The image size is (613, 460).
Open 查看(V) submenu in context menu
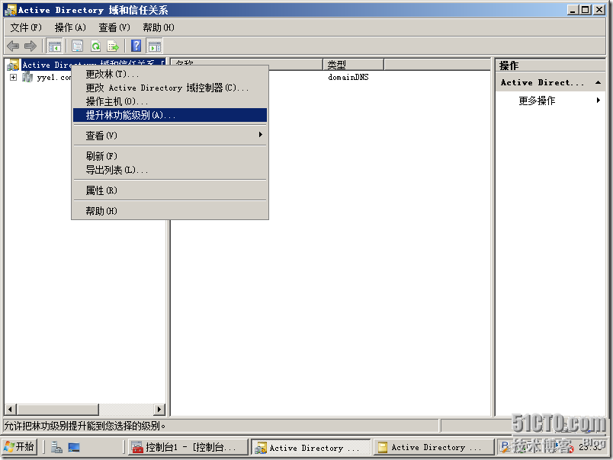click(170, 136)
